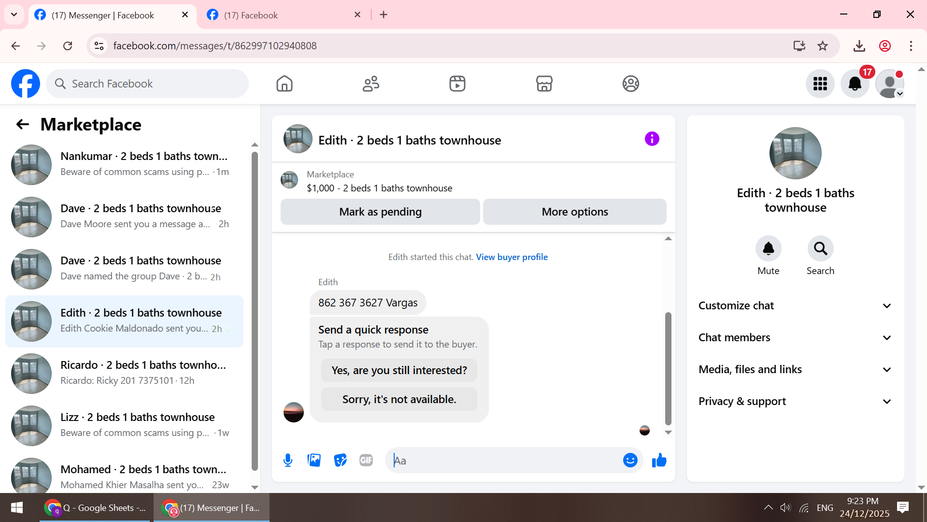
Task: Open Dave Moore sent you a message conversation
Action: [125, 217]
